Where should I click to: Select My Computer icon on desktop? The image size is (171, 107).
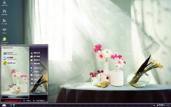tap(4, 13)
